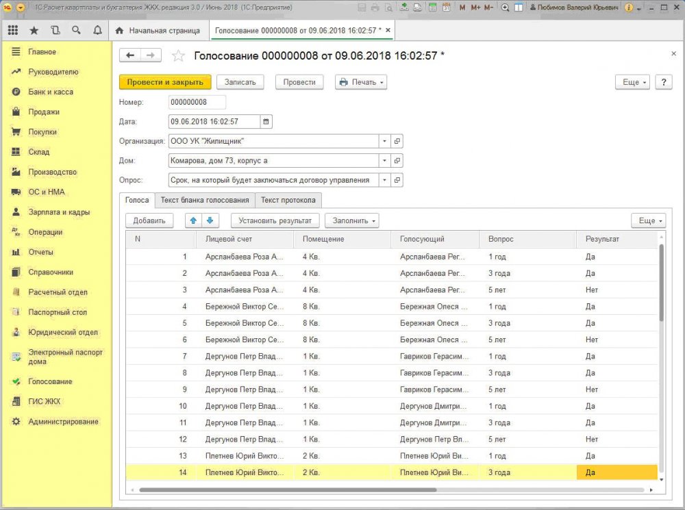Open Дом dropdown list

tap(384, 161)
